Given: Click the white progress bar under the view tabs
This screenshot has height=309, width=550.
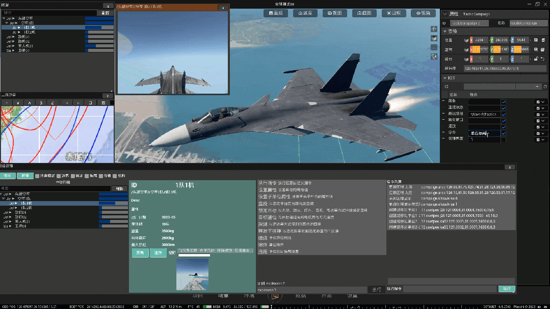Looking at the screenshot, I should tap(194, 256).
